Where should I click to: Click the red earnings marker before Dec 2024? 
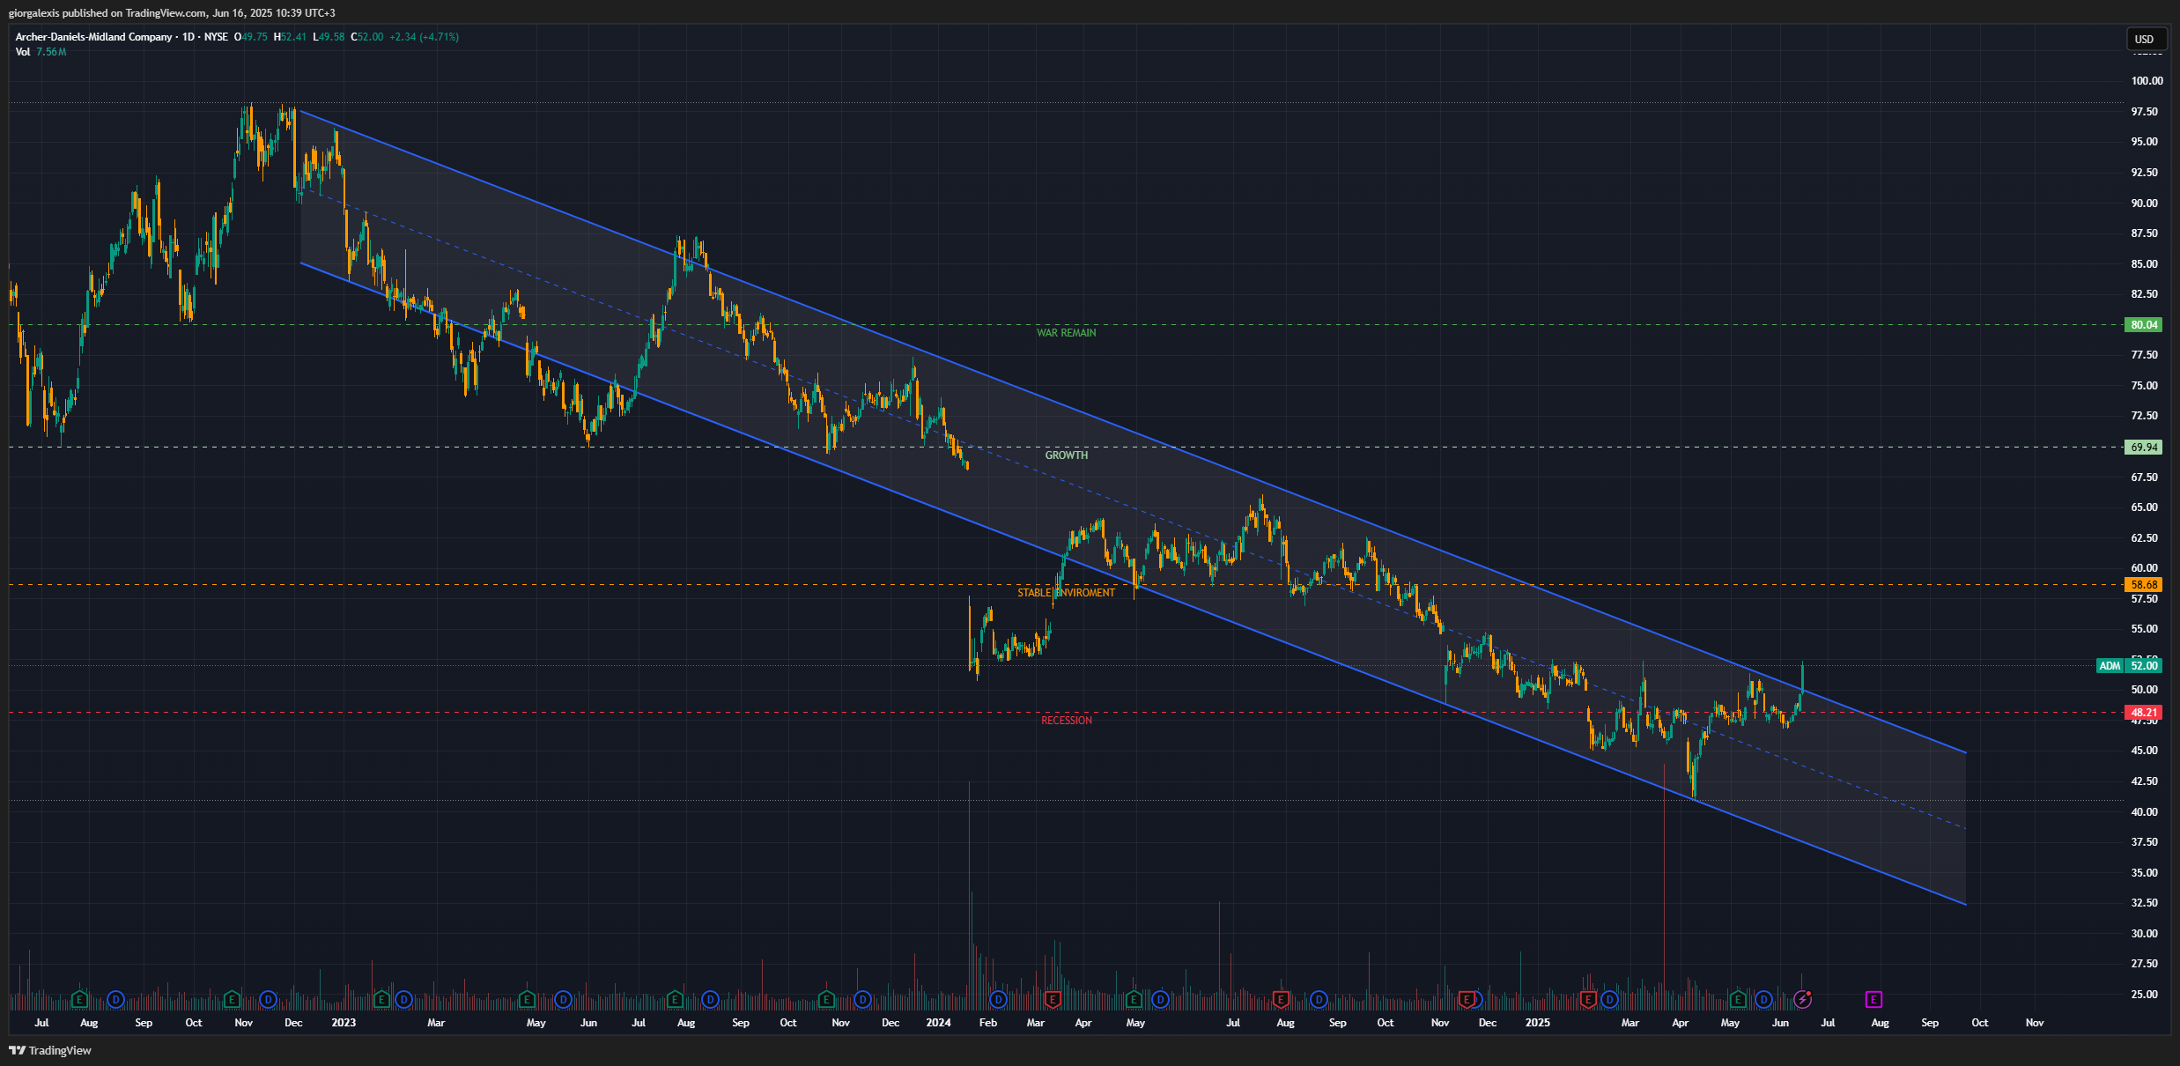coord(1467,1000)
